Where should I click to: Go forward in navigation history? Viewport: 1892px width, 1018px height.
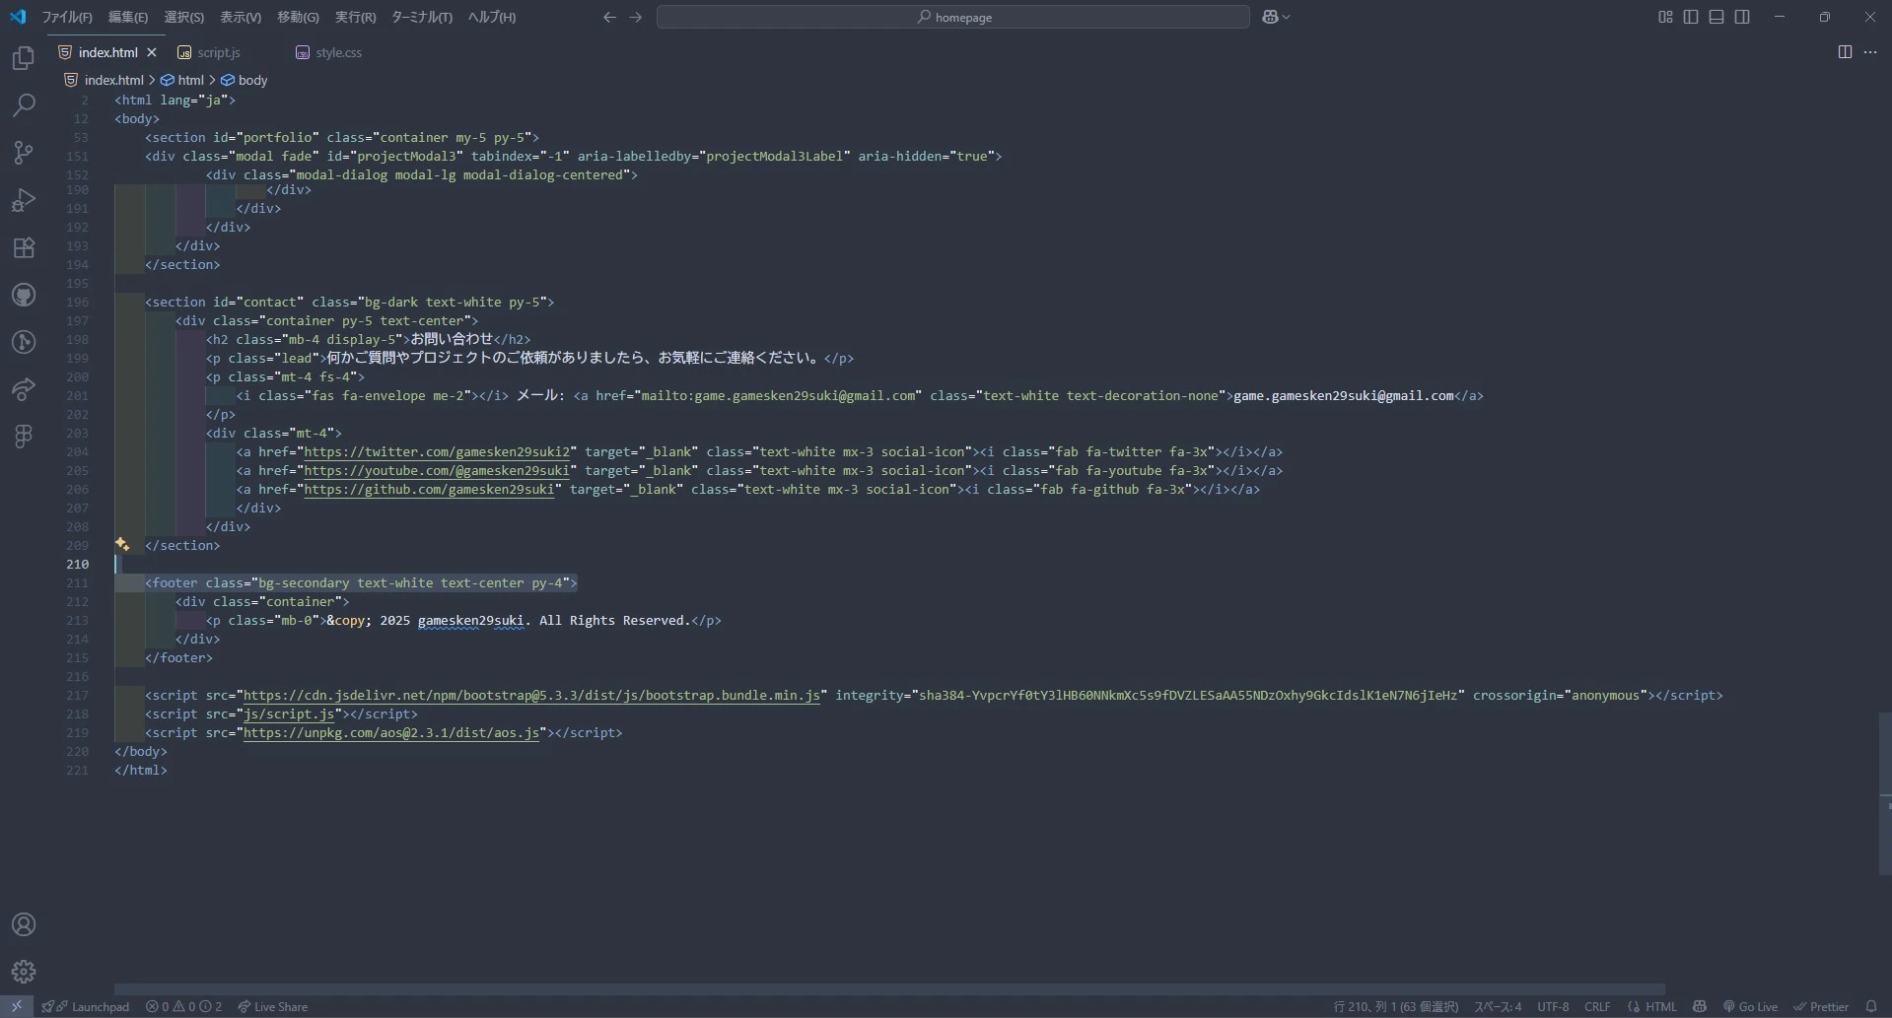click(x=636, y=17)
